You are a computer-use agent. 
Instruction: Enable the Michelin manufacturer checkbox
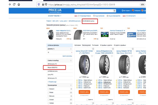(x=48, y=99)
